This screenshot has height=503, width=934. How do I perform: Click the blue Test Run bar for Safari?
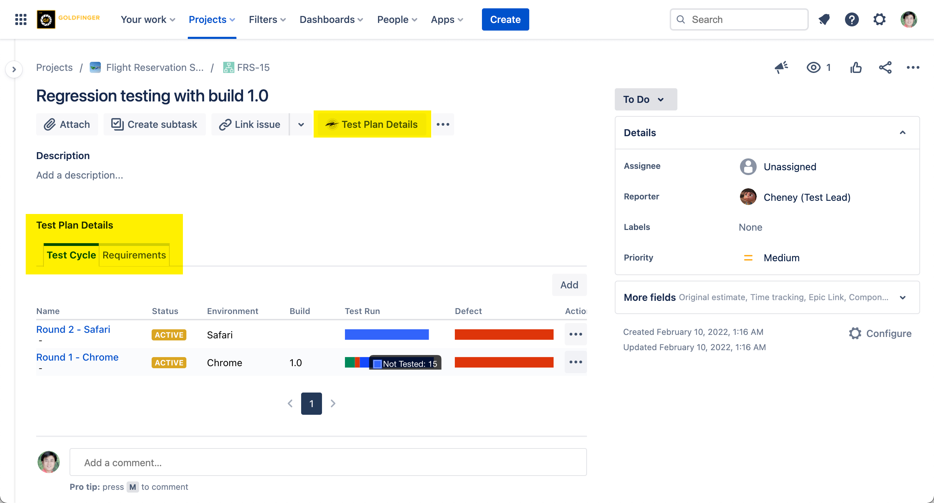387,335
